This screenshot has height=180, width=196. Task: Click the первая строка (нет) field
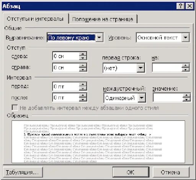point(120,68)
